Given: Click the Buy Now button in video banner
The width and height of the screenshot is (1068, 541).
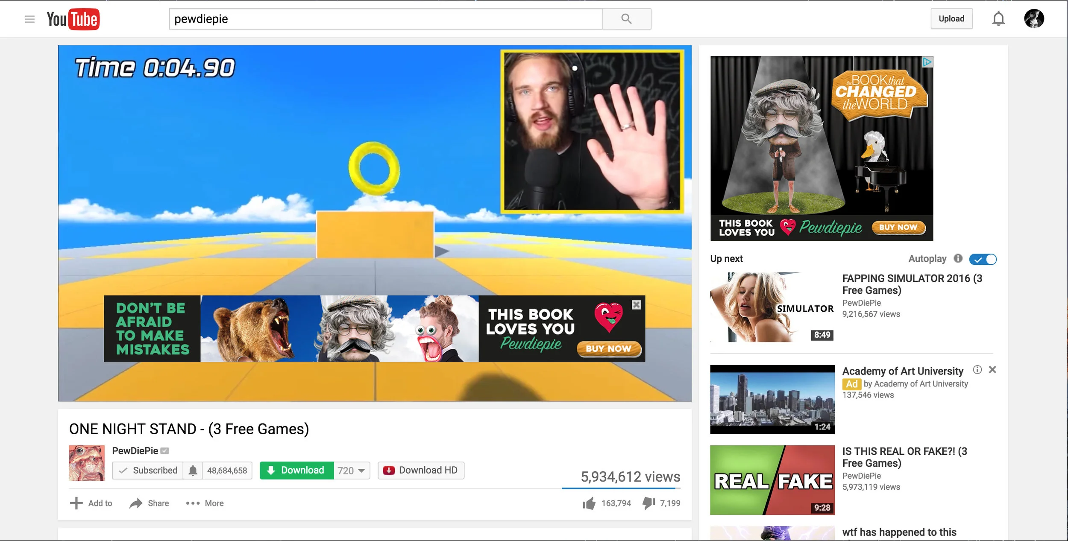Looking at the screenshot, I should [609, 348].
